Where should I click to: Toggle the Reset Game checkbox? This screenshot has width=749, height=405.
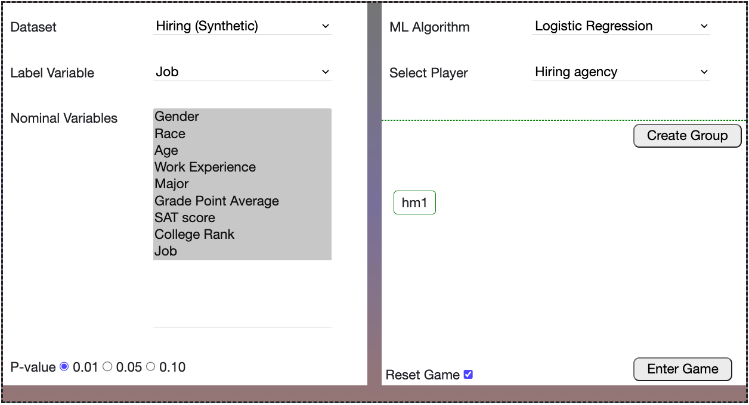[468, 375]
